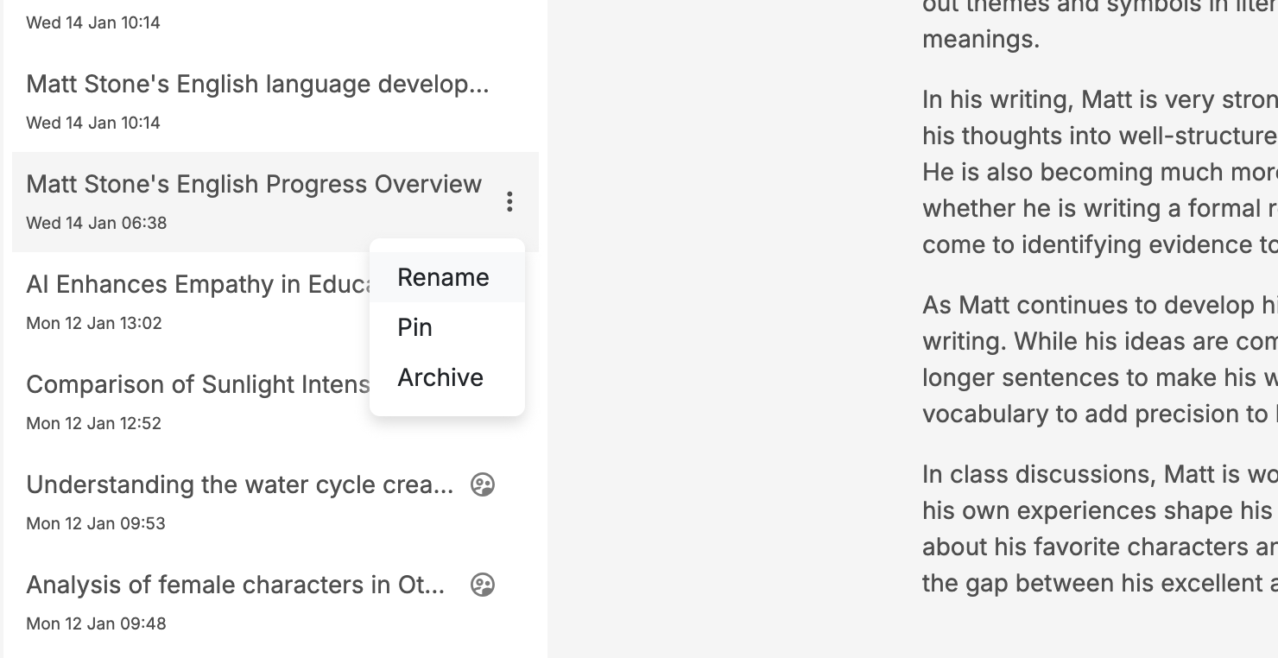The image size is (1278, 658).
Task: Open options menu for English Progress Overview chat
Action: click(x=509, y=202)
